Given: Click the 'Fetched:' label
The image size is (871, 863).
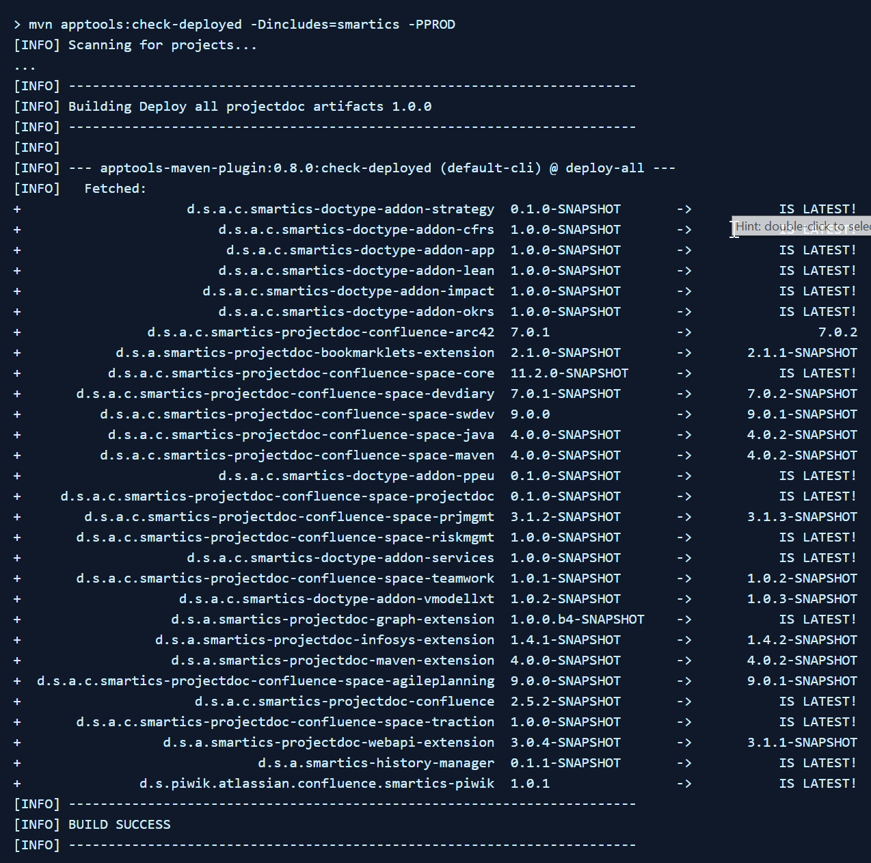Looking at the screenshot, I should pyautogui.click(x=115, y=189).
